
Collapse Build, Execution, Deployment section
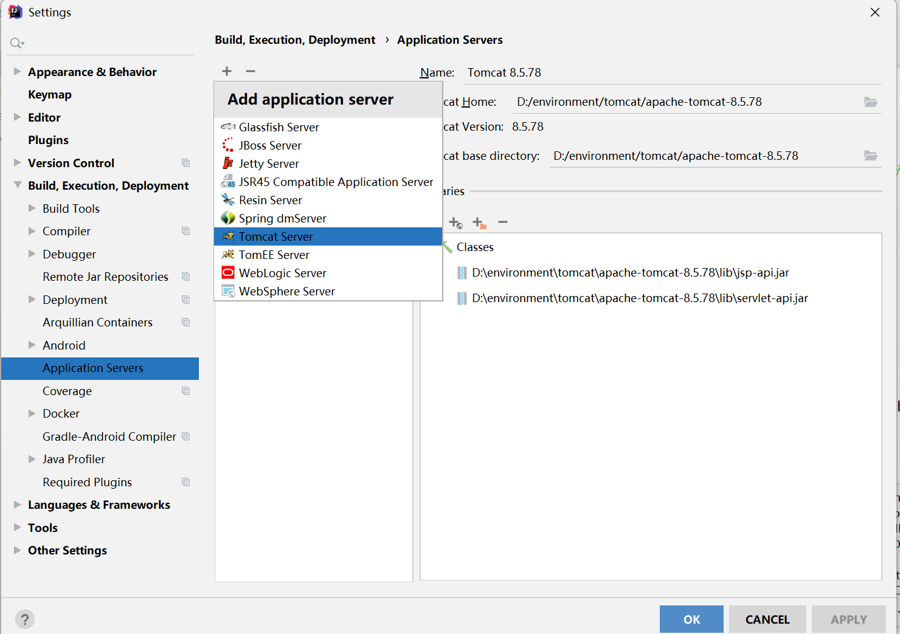pos(17,185)
